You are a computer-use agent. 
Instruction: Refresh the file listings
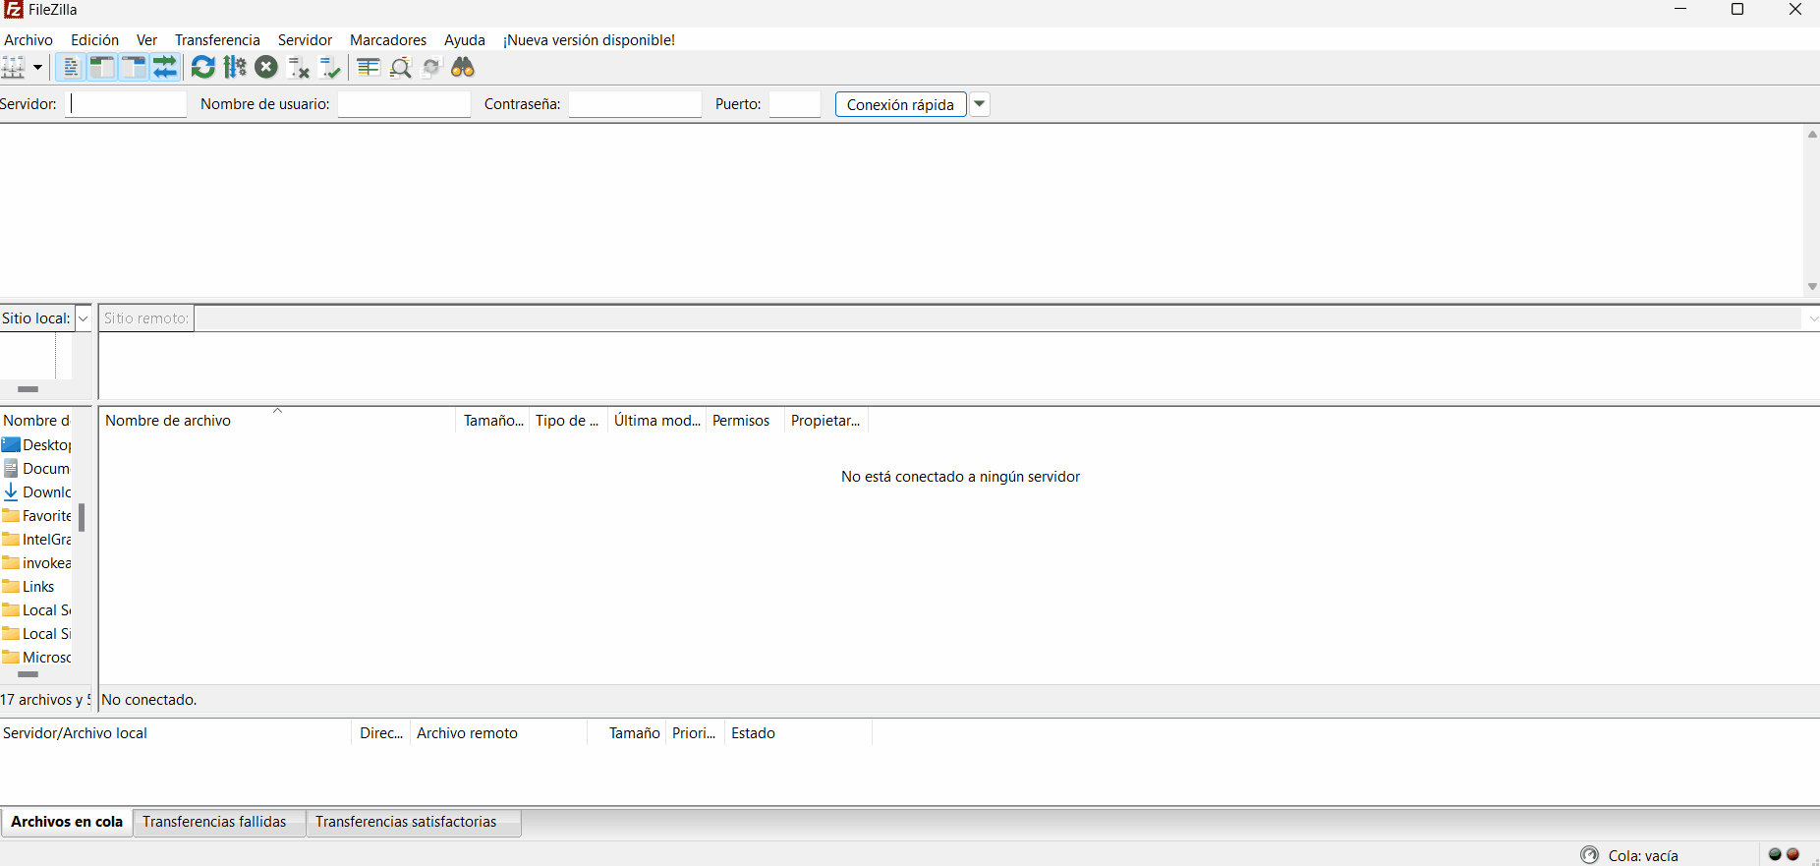(x=203, y=68)
